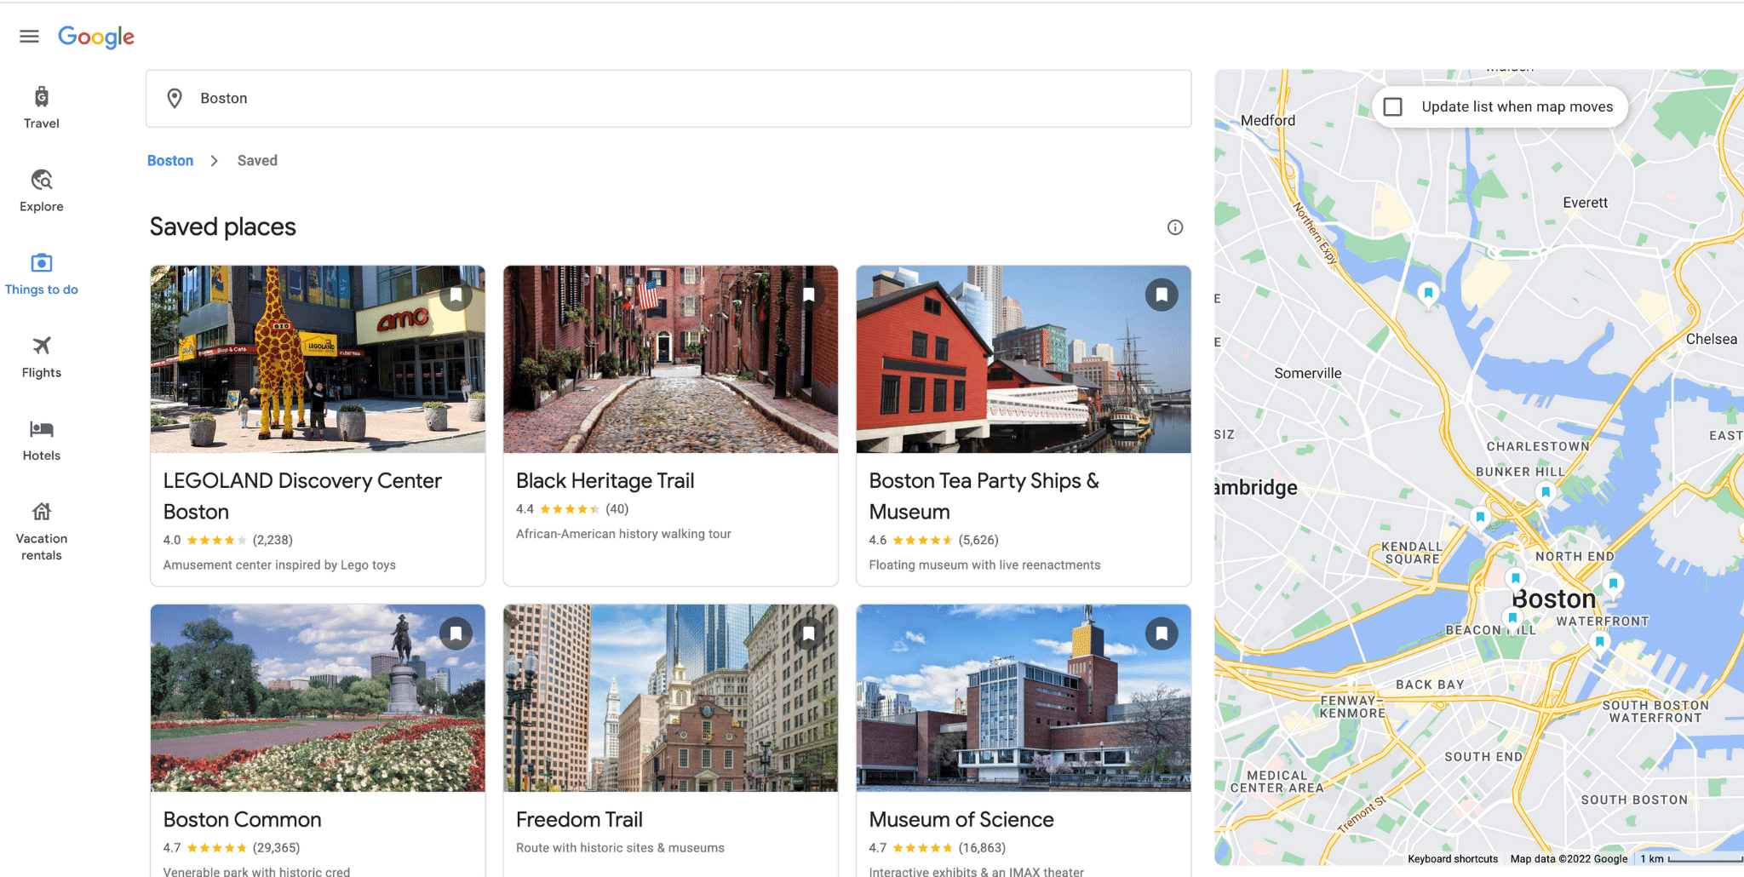Click the Things to do camera icon
Image resolution: width=1744 pixels, height=877 pixels.
click(x=41, y=263)
